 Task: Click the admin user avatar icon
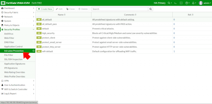pos(201,3)
